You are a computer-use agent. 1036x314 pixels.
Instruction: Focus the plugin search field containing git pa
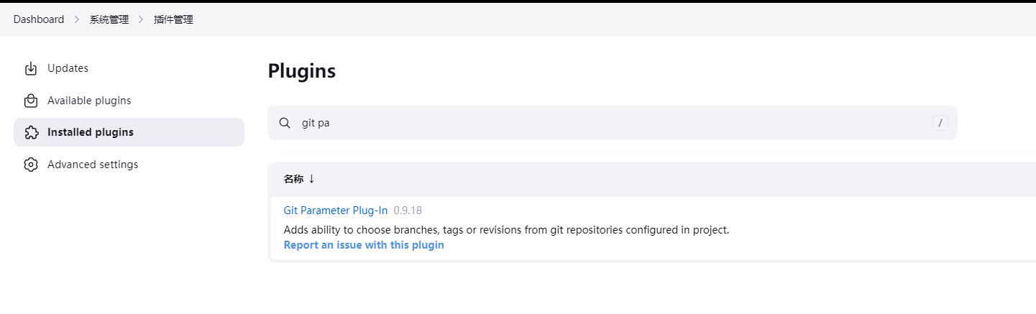[x=613, y=123]
